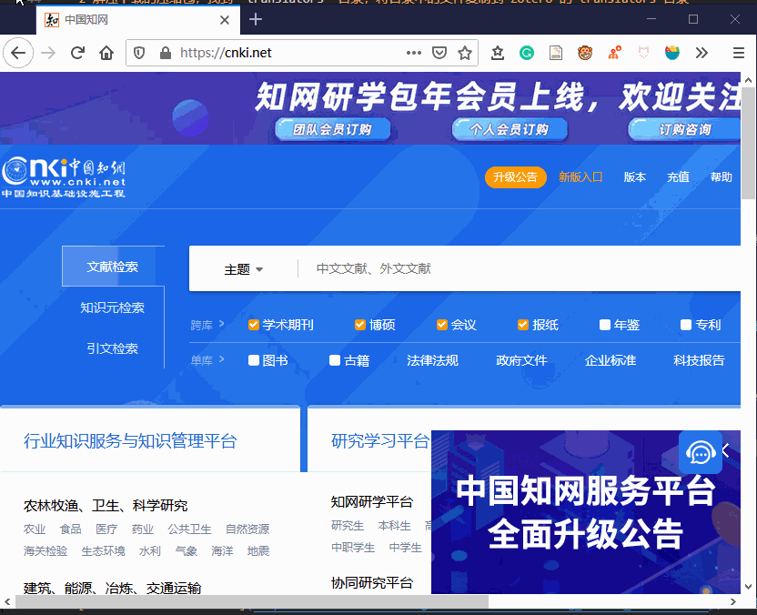Toggle the 会议 checkbox
The image size is (757, 615).
[442, 325]
